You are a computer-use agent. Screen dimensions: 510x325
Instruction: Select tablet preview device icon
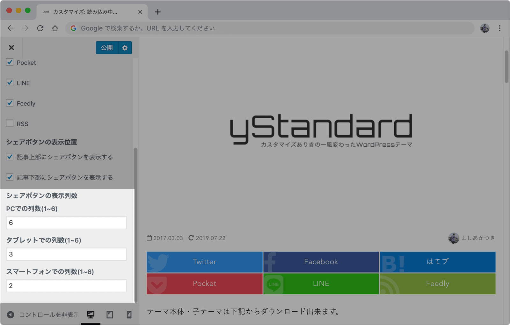click(x=110, y=314)
